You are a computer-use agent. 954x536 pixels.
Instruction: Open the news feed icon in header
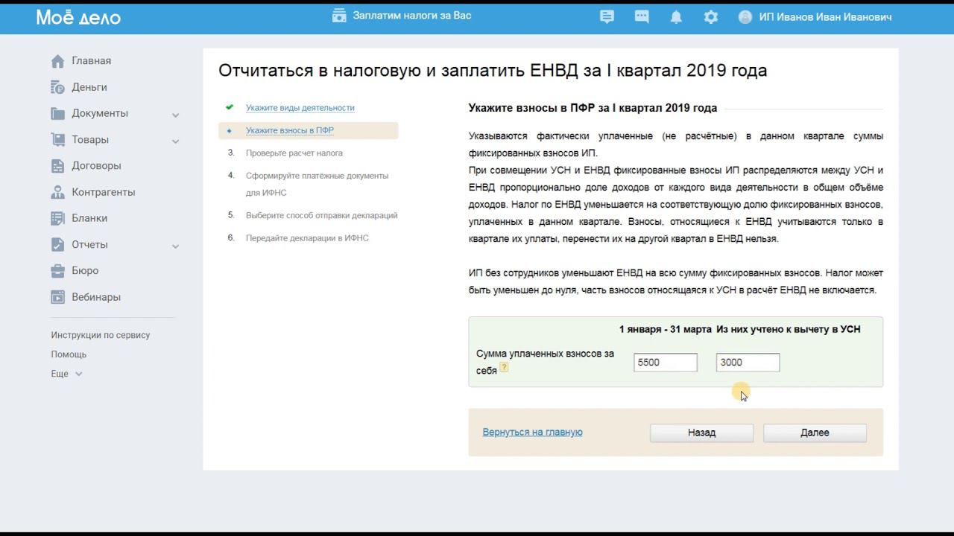607,16
